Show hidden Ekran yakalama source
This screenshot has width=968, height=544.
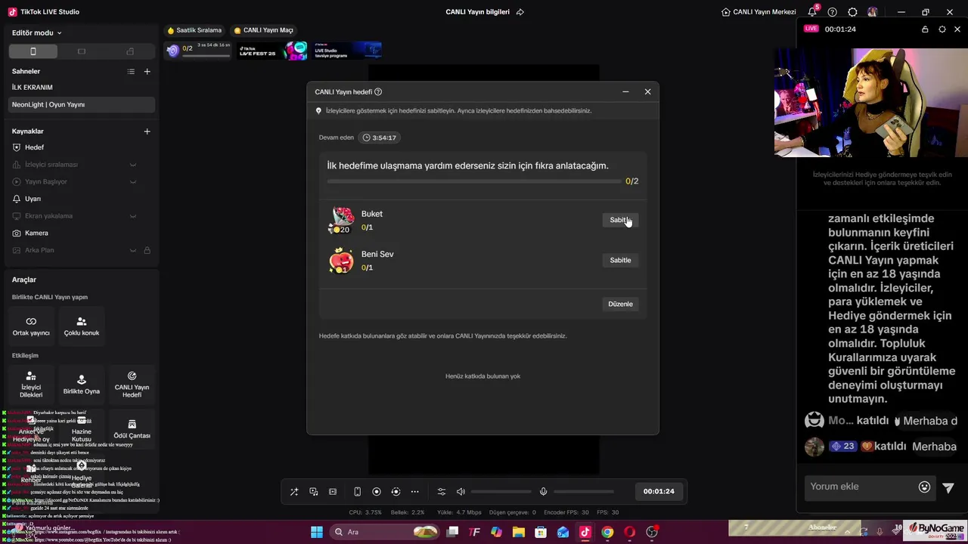[x=133, y=216]
